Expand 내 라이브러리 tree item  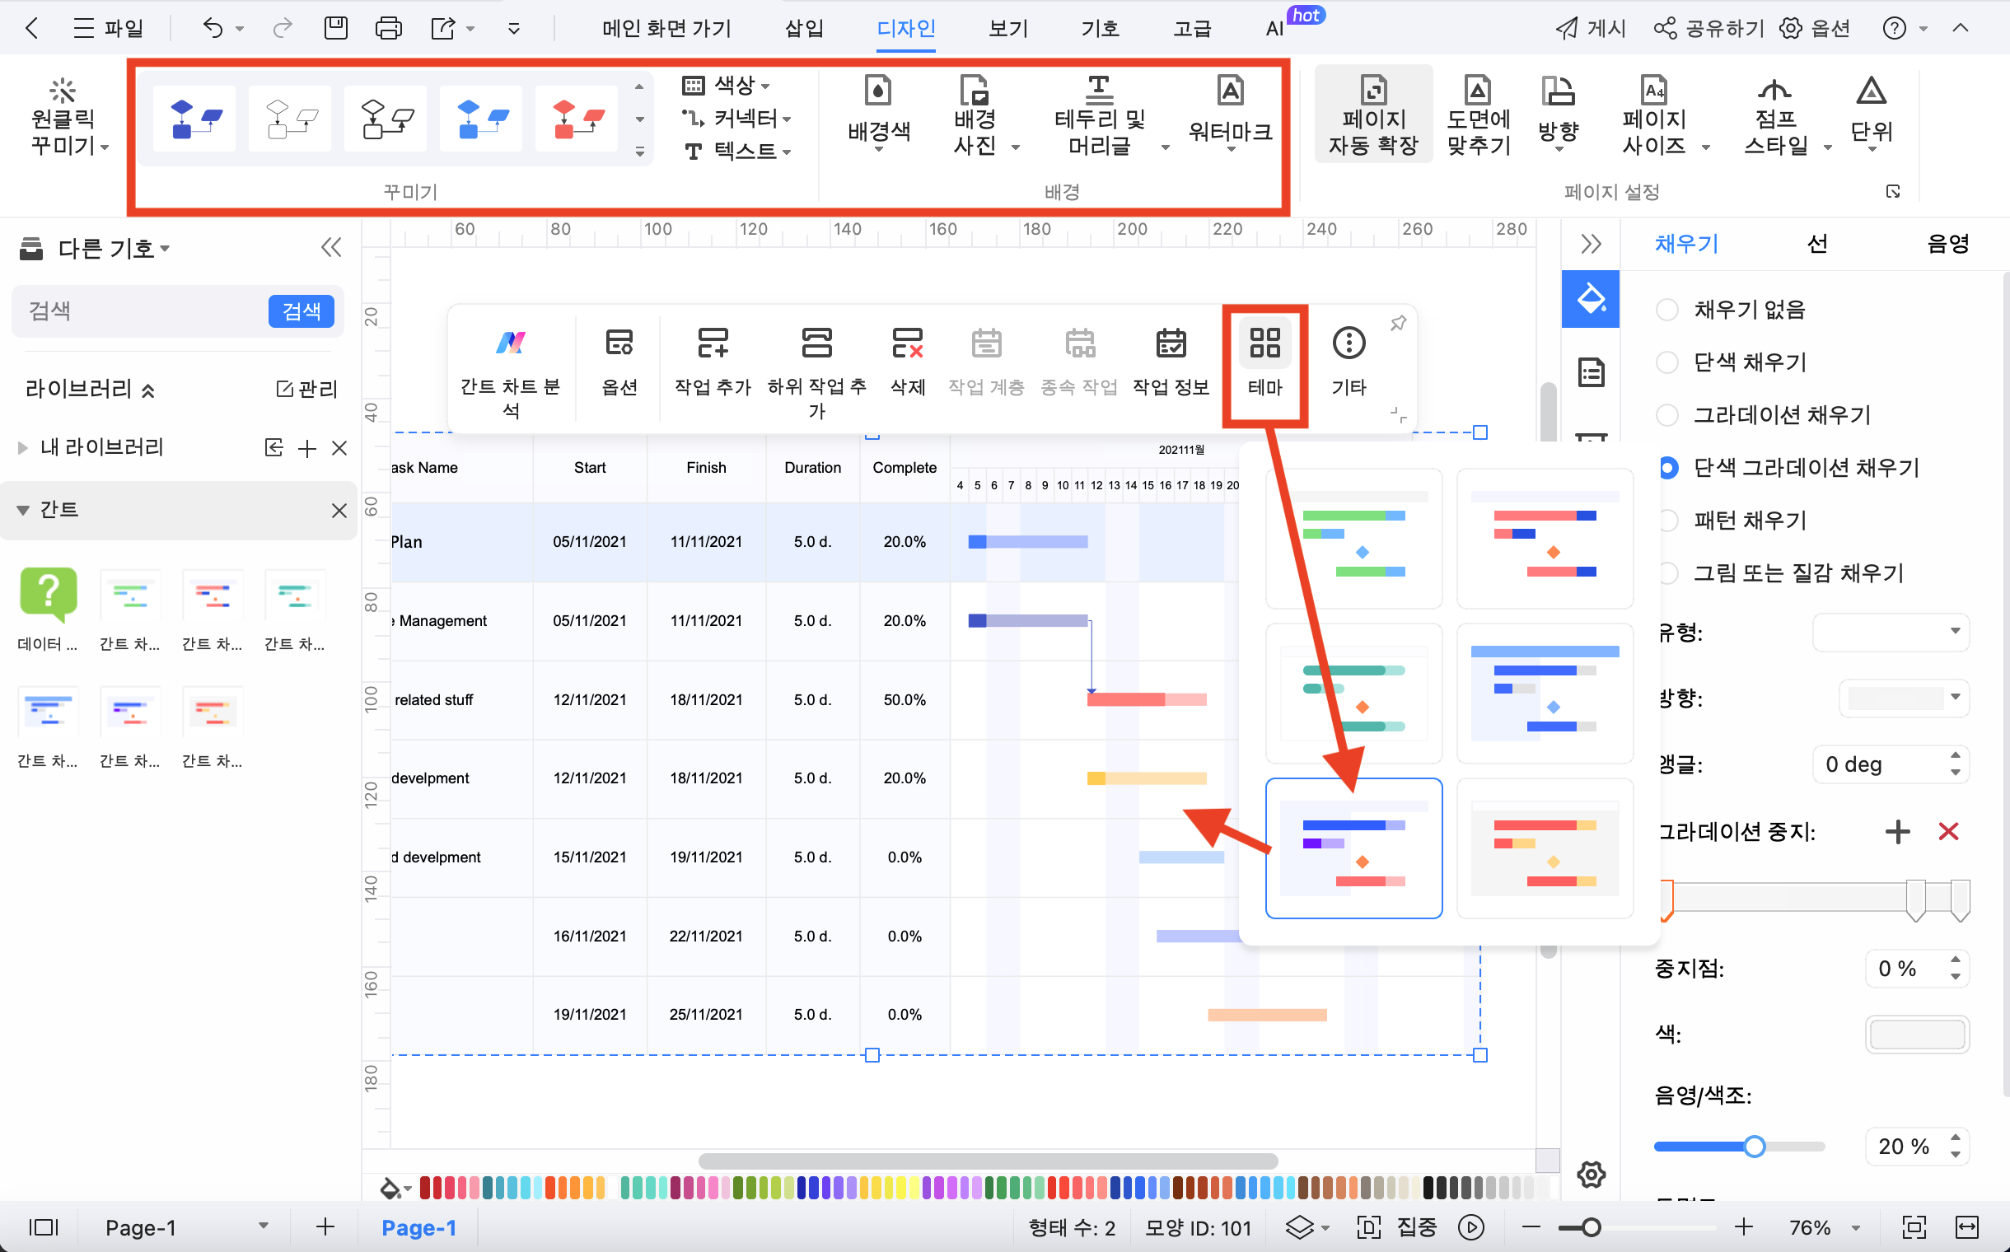click(22, 448)
